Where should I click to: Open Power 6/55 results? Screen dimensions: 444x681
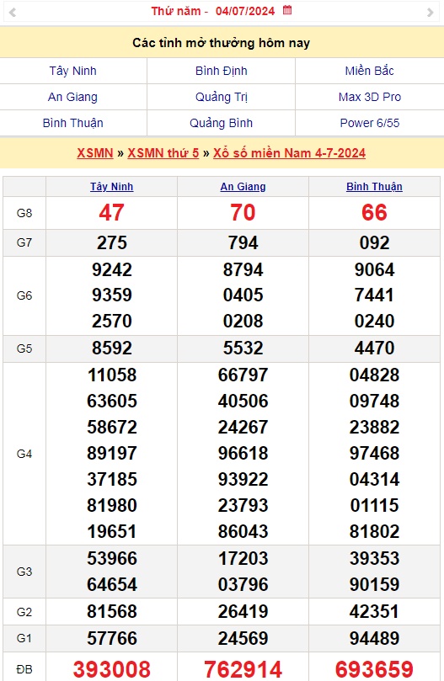click(x=369, y=123)
